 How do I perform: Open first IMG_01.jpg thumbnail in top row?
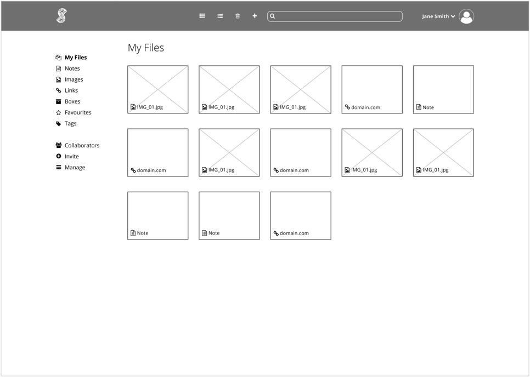pos(158,89)
